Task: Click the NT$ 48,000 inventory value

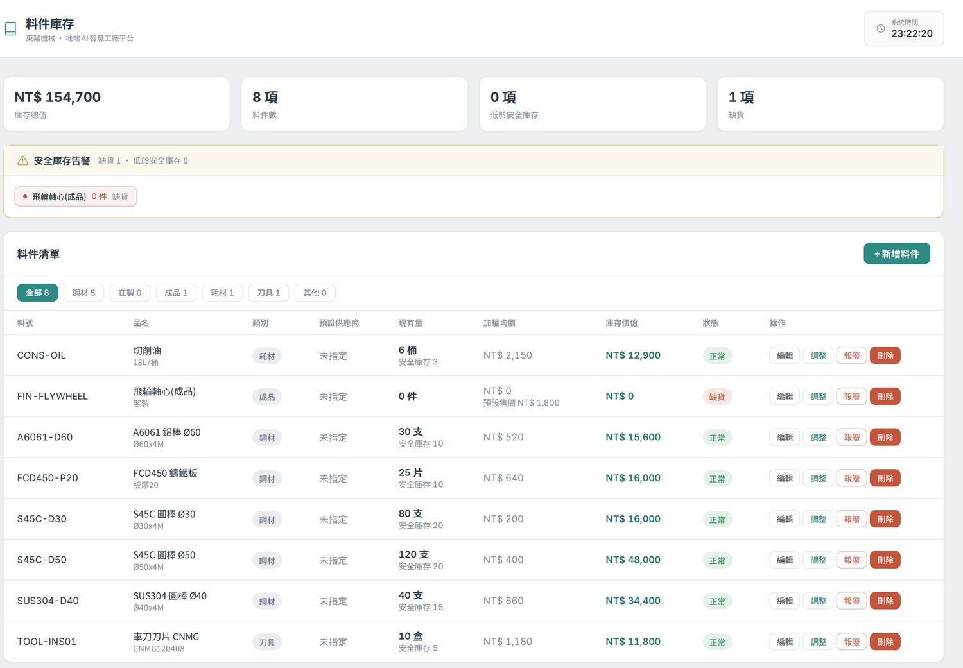Action: 633,560
